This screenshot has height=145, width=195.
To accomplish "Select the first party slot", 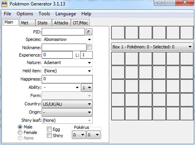I will 118,33.
